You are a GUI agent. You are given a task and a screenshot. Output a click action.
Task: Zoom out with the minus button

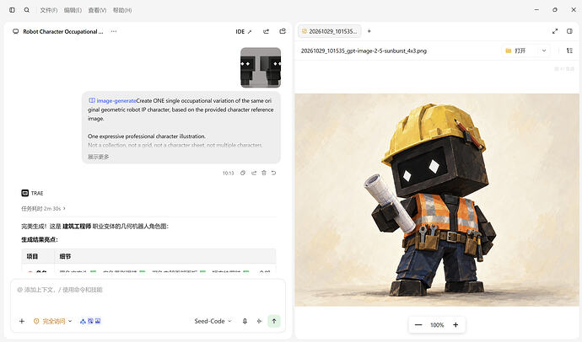(x=418, y=325)
